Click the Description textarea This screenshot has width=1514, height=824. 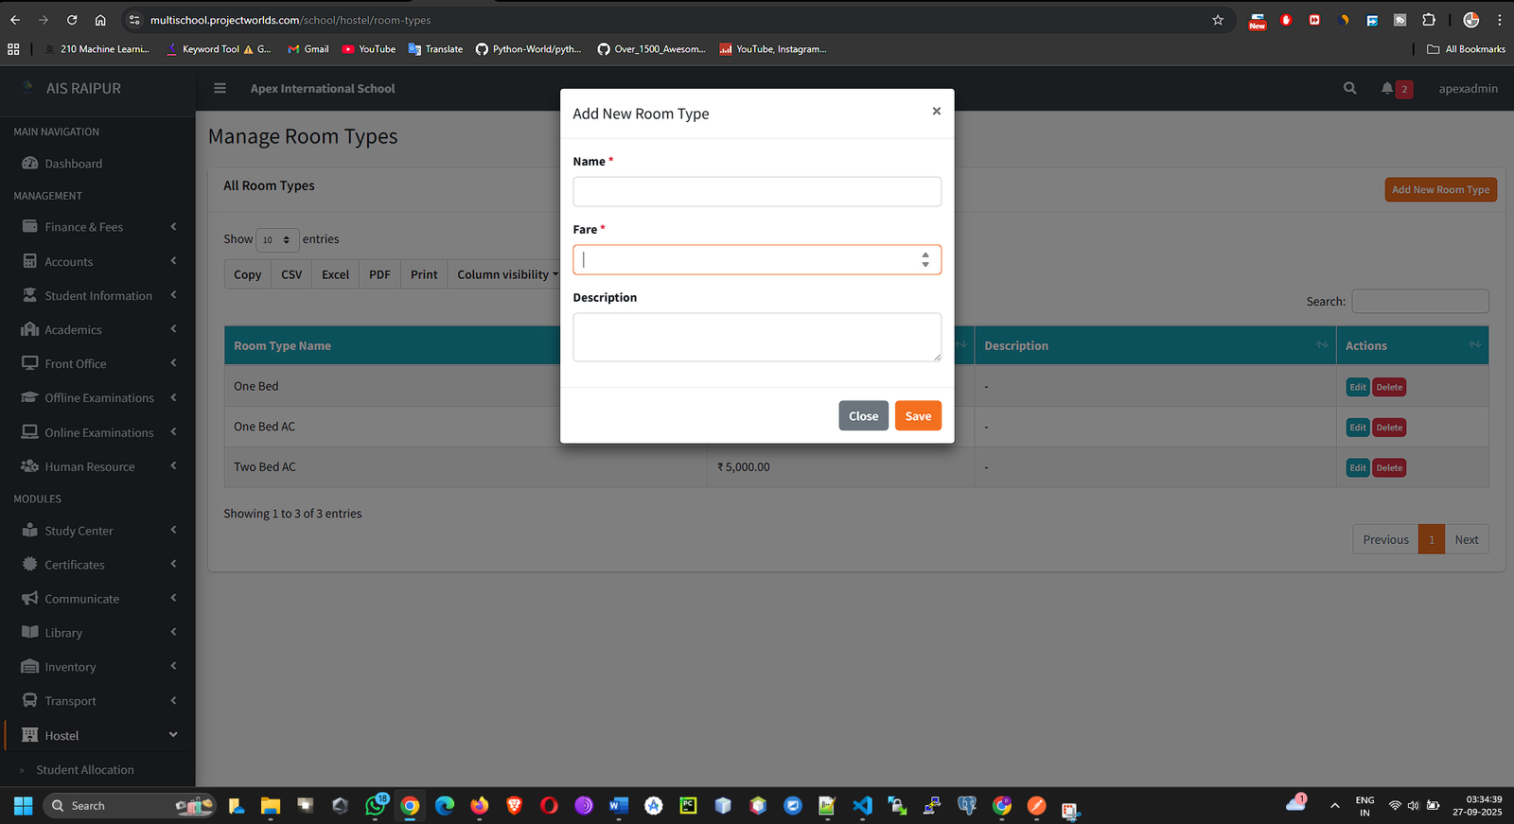[756, 337]
